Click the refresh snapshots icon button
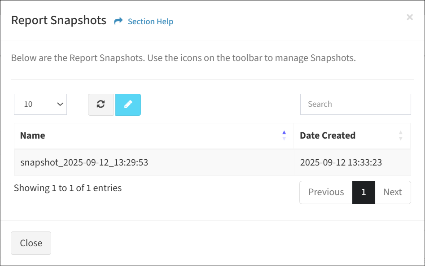Viewport: 425px width, 266px height. point(101,105)
